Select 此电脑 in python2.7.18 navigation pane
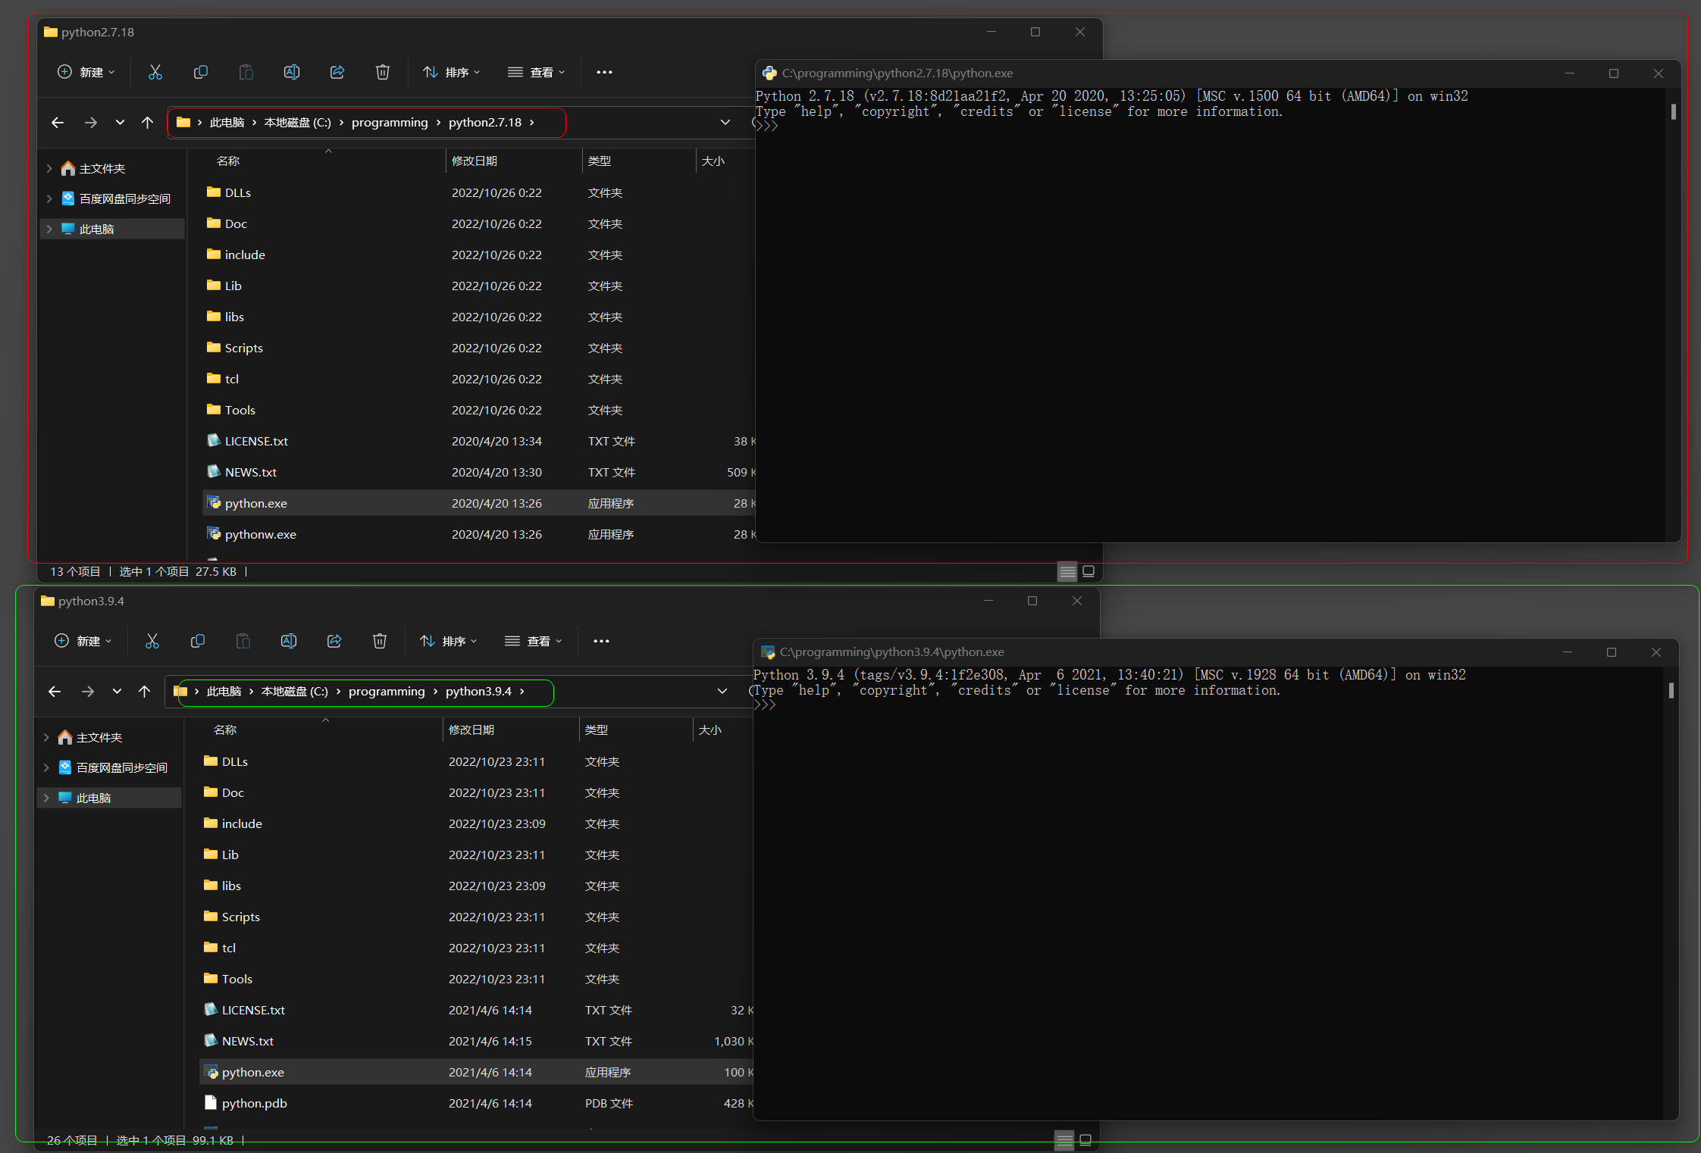The image size is (1701, 1153). 112,229
